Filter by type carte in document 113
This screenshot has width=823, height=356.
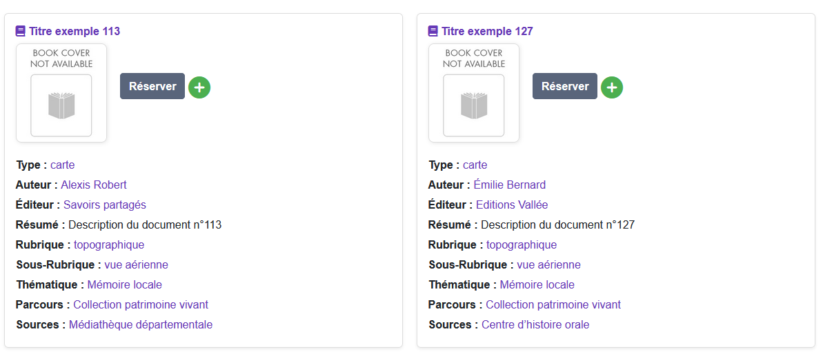62,165
